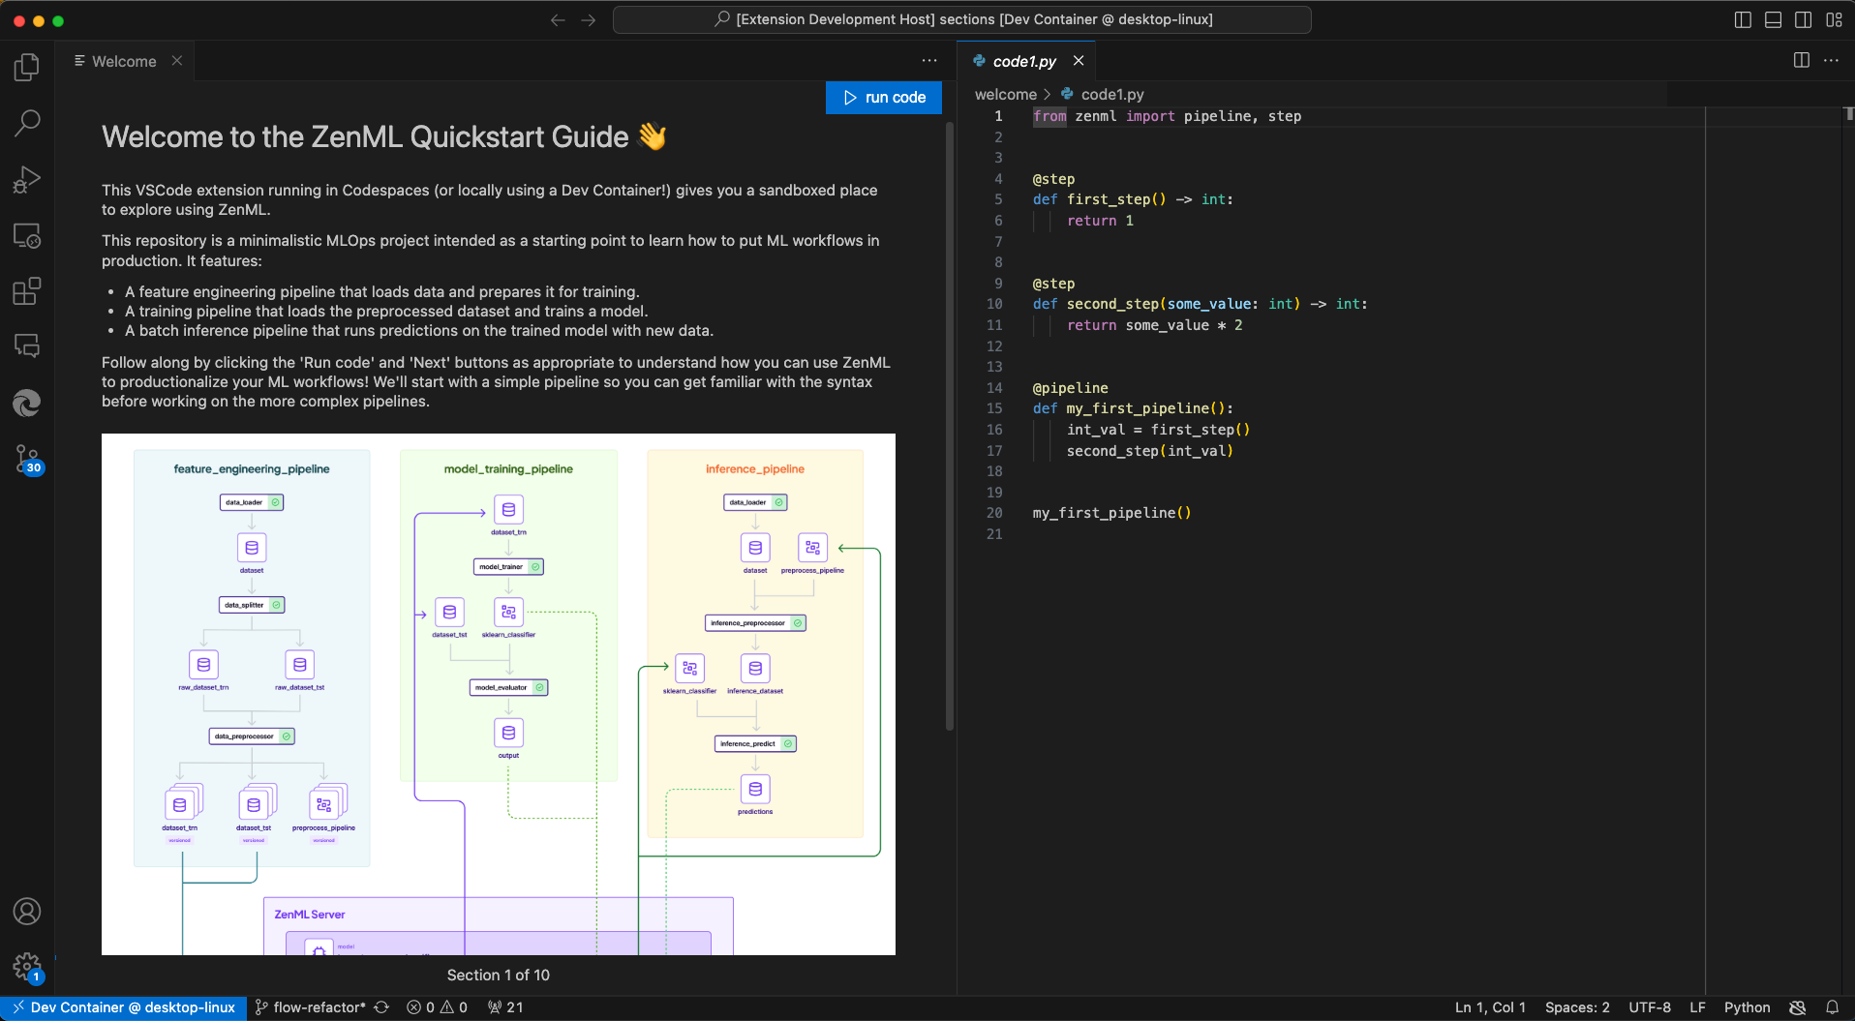
Task: Click the command center search field
Action: point(962,19)
